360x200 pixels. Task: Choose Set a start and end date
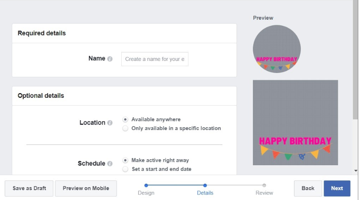coord(125,169)
